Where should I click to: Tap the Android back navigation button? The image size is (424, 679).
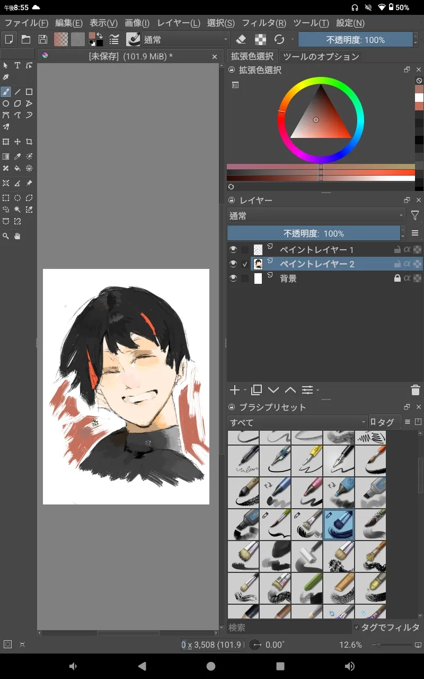point(142,666)
